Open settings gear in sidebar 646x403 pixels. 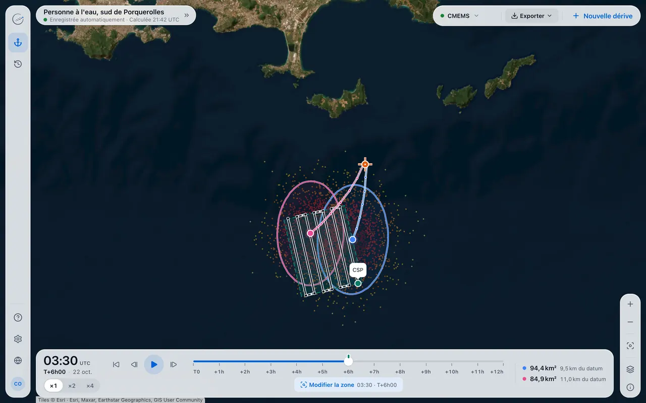(18, 339)
